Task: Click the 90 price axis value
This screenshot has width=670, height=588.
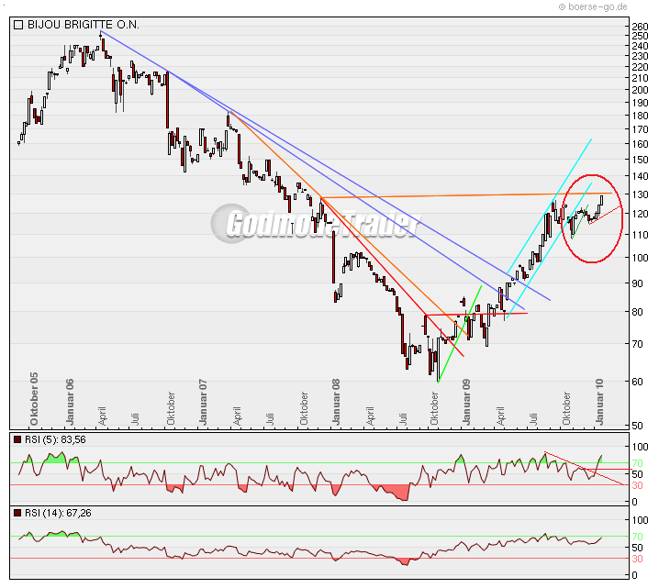Action: pyautogui.click(x=638, y=283)
